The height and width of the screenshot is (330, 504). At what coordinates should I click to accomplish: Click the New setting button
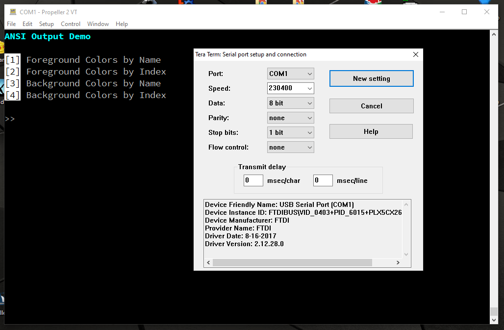371,78
